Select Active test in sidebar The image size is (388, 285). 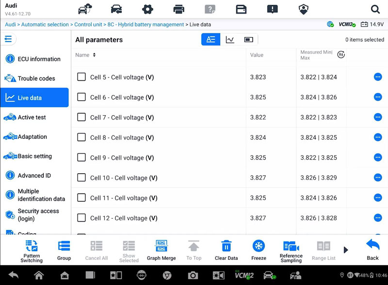tap(32, 117)
